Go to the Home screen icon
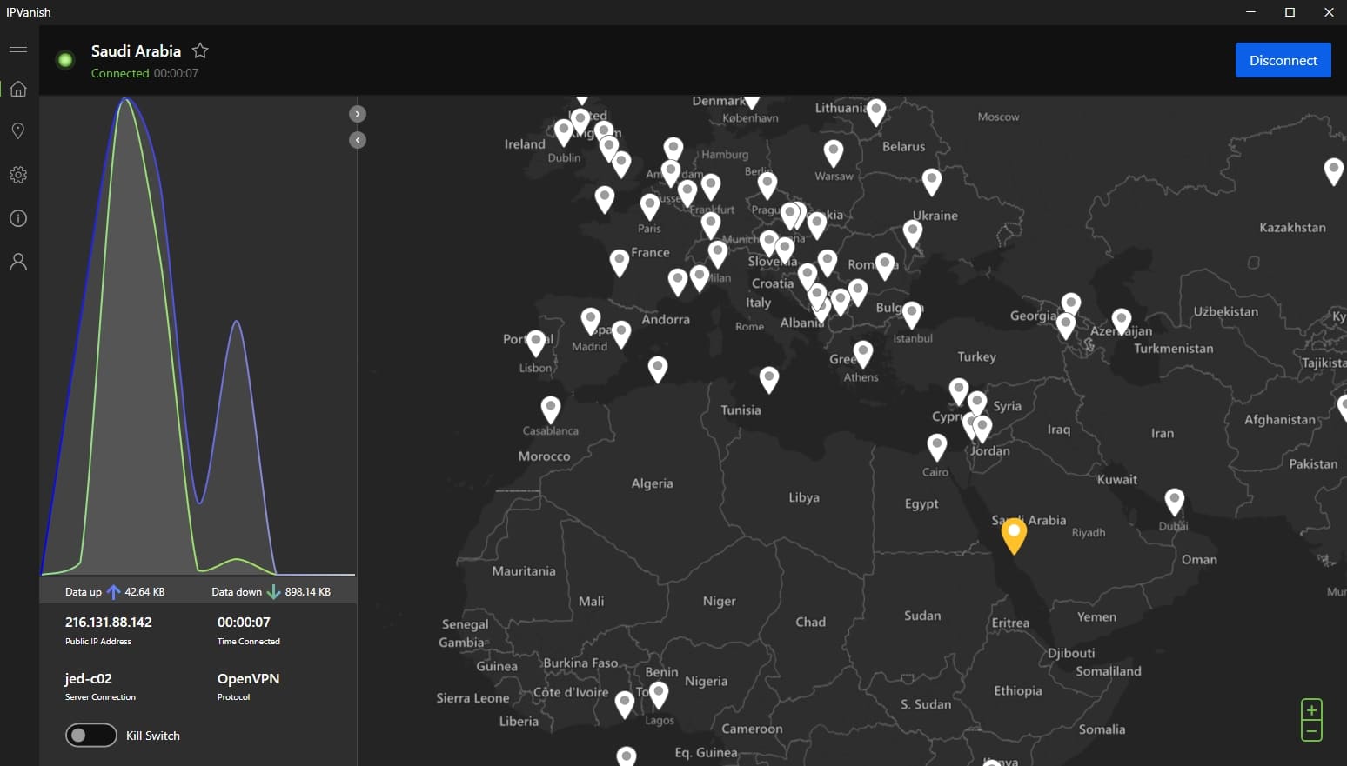Viewport: 1347px width, 766px height. [x=18, y=89]
